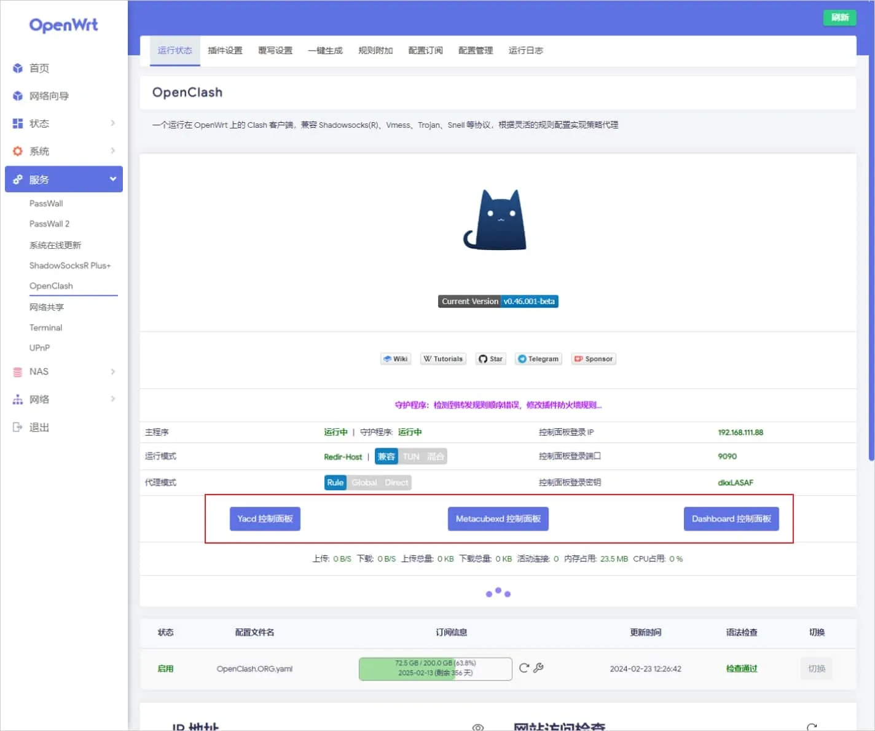Image resolution: width=875 pixels, height=731 pixels.
Task: Click the panel secret dkxLASAF
Action: tap(735, 483)
